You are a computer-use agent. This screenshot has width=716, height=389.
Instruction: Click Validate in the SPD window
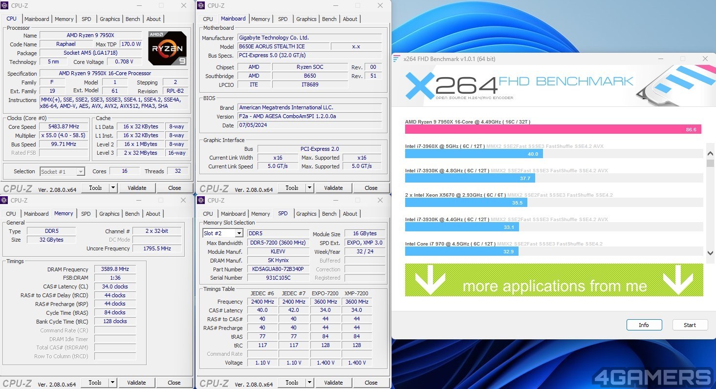click(333, 383)
